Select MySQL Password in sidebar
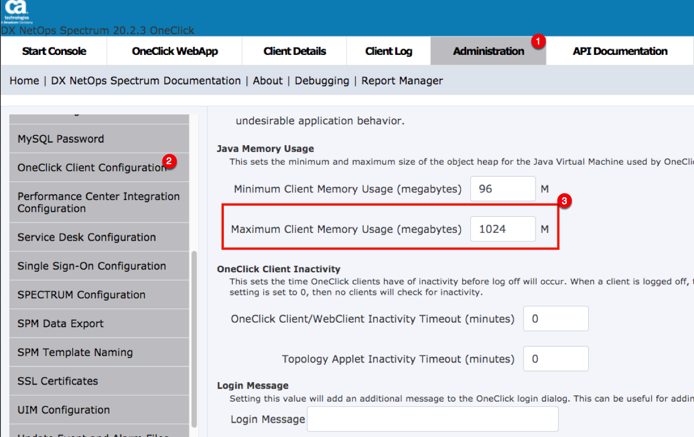This screenshot has width=694, height=437. pyautogui.click(x=61, y=139)
